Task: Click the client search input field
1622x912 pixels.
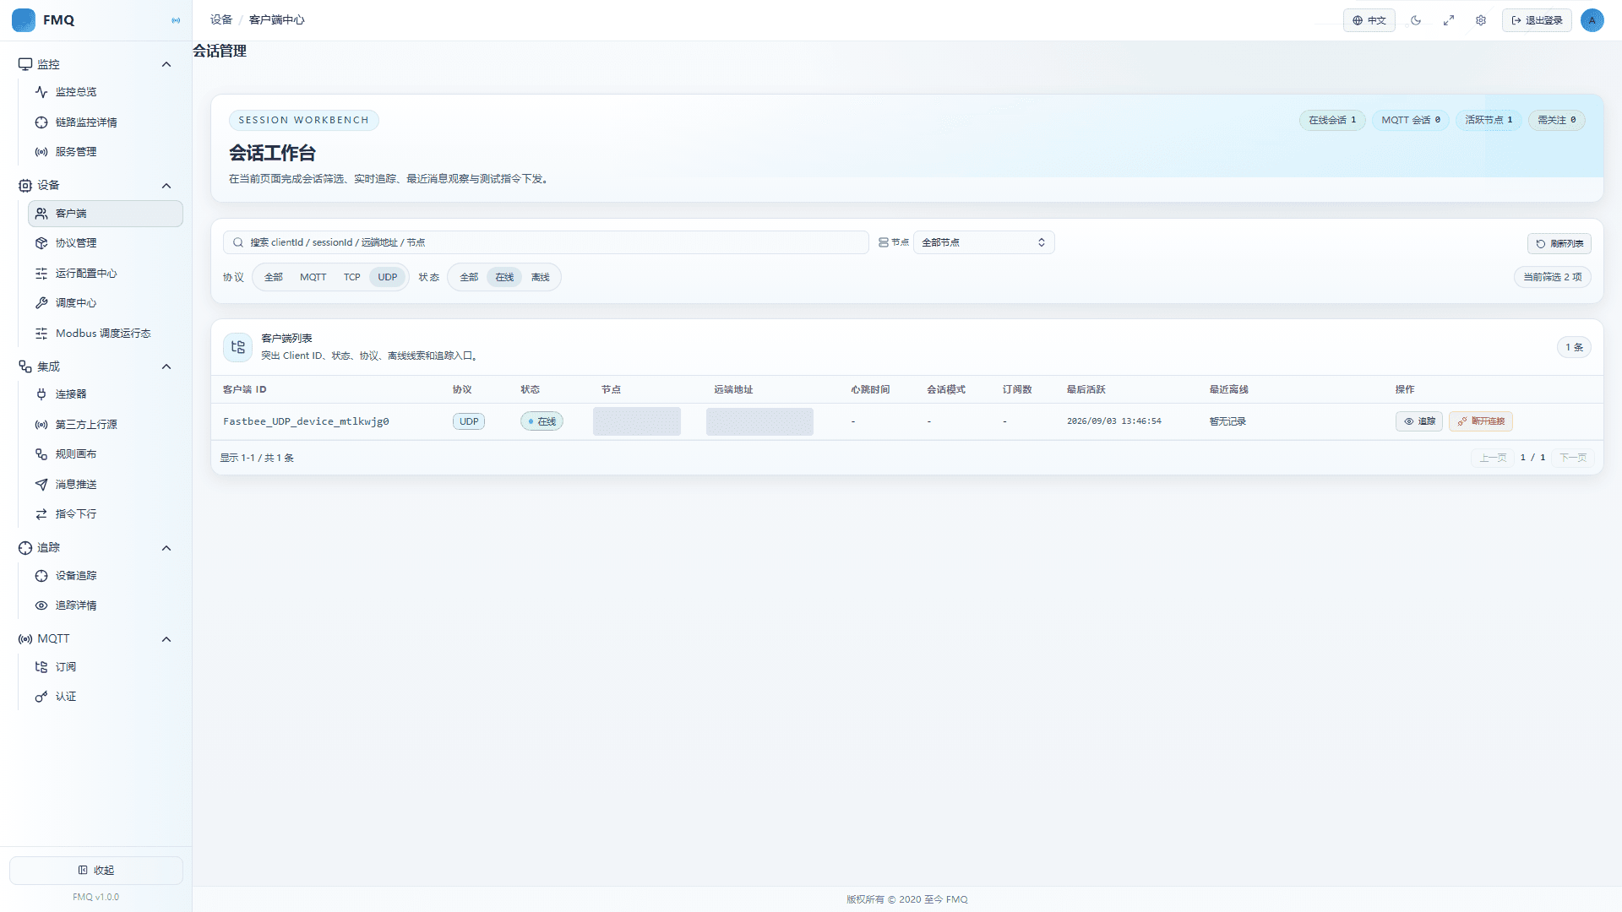Action: 546,242
